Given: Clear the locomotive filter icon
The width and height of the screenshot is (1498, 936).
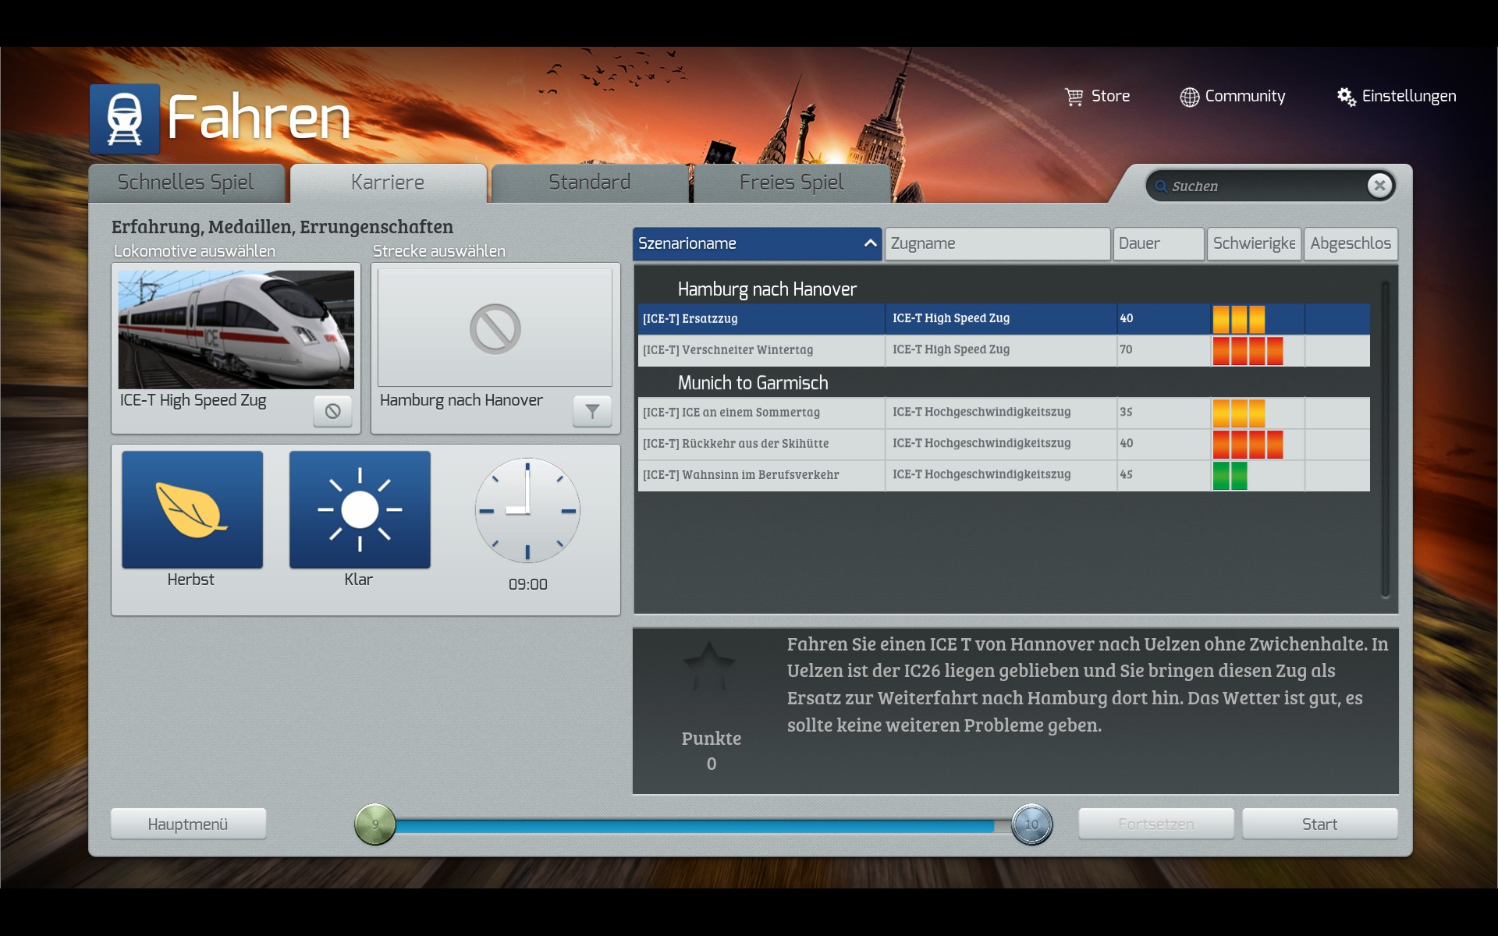Looking at the screenshot, I should coord(332,411).
